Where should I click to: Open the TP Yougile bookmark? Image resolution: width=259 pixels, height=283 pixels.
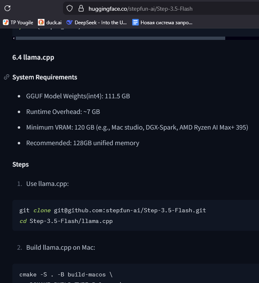coord(18,22)
